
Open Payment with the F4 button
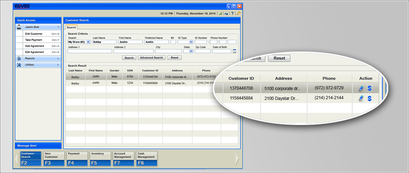[77, 158]
